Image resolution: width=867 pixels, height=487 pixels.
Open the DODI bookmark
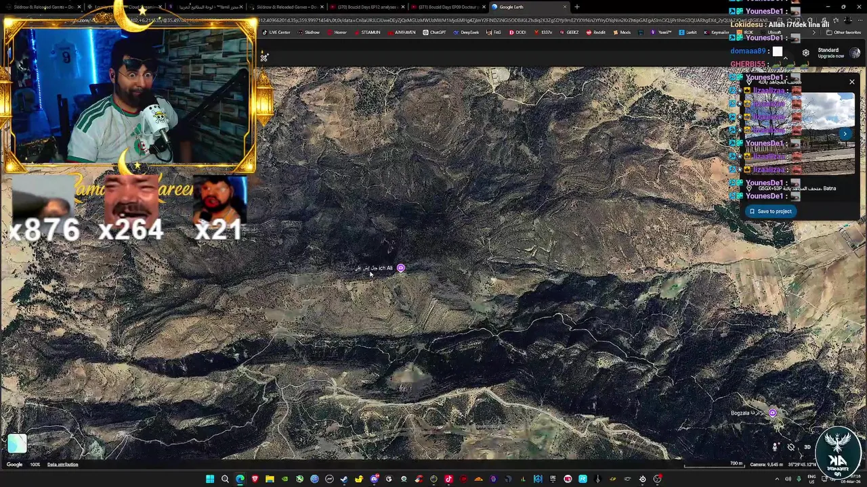pos(517,32)
